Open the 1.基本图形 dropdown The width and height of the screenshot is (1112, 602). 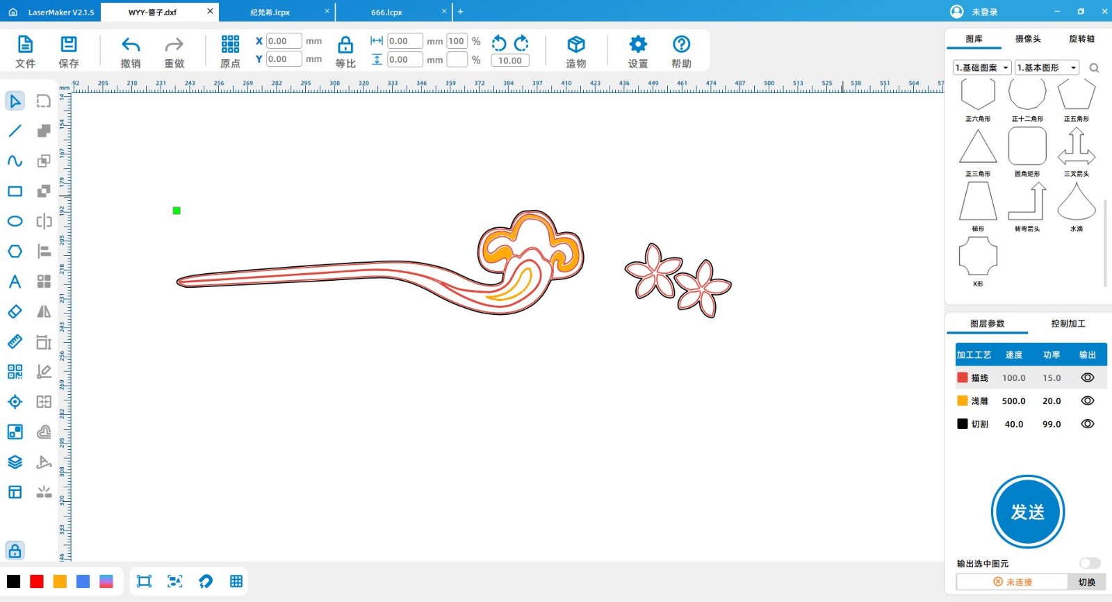(x=1047, y=67)
